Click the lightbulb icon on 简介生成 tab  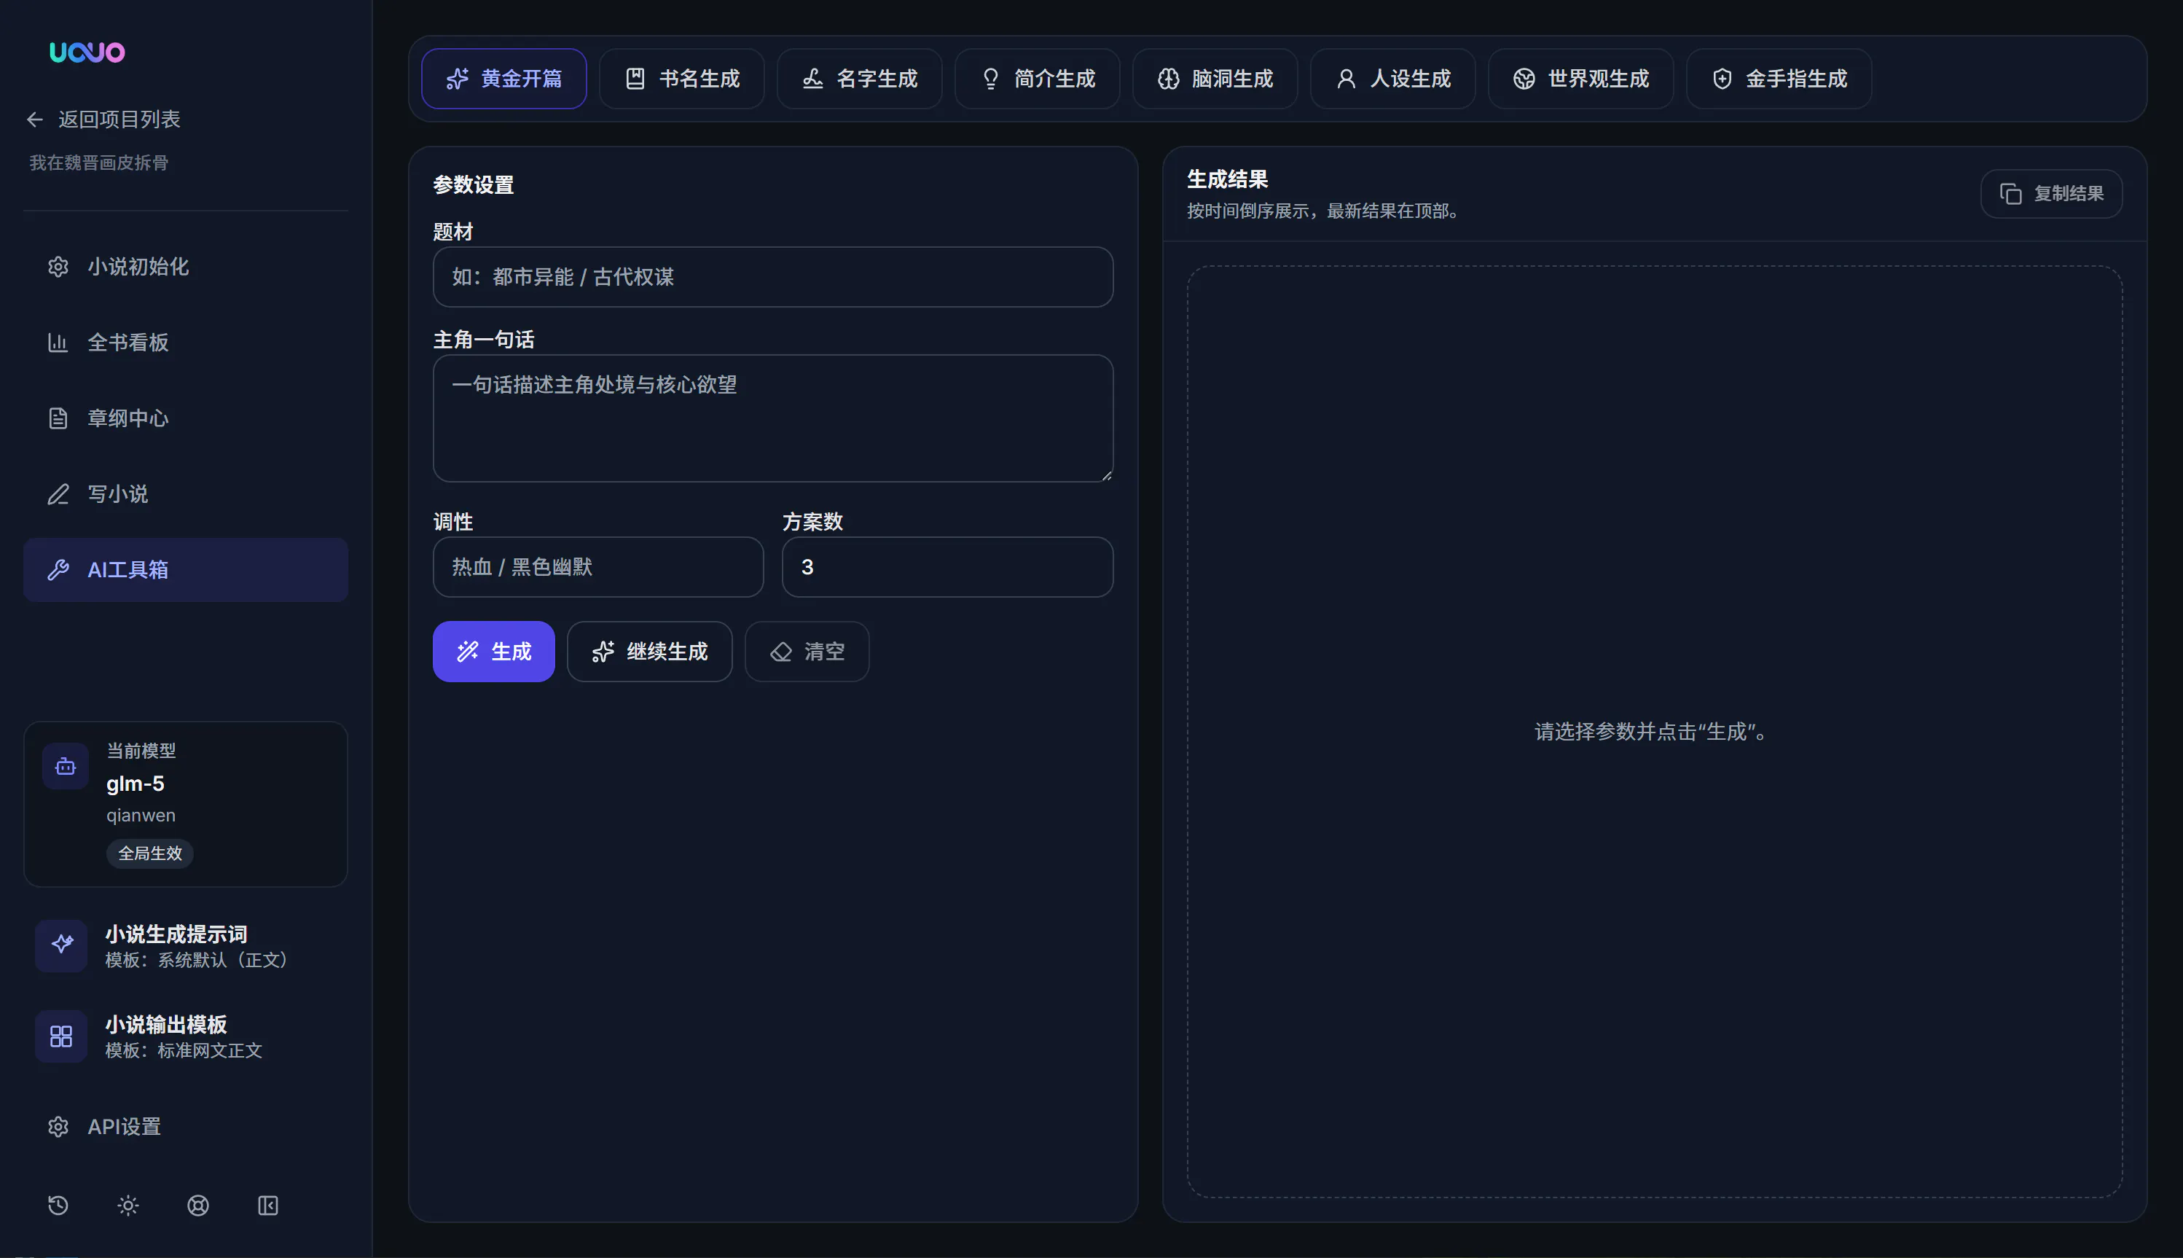992,79
